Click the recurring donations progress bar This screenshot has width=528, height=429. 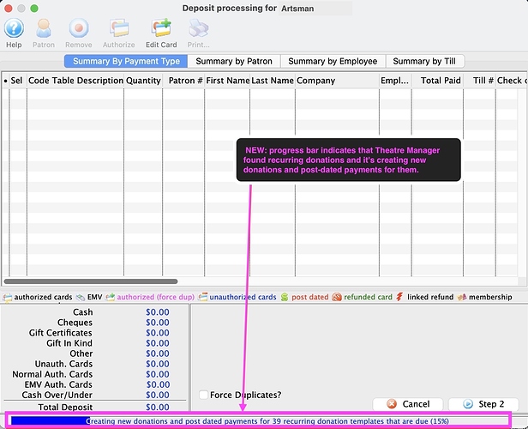(x=259, y=421)
